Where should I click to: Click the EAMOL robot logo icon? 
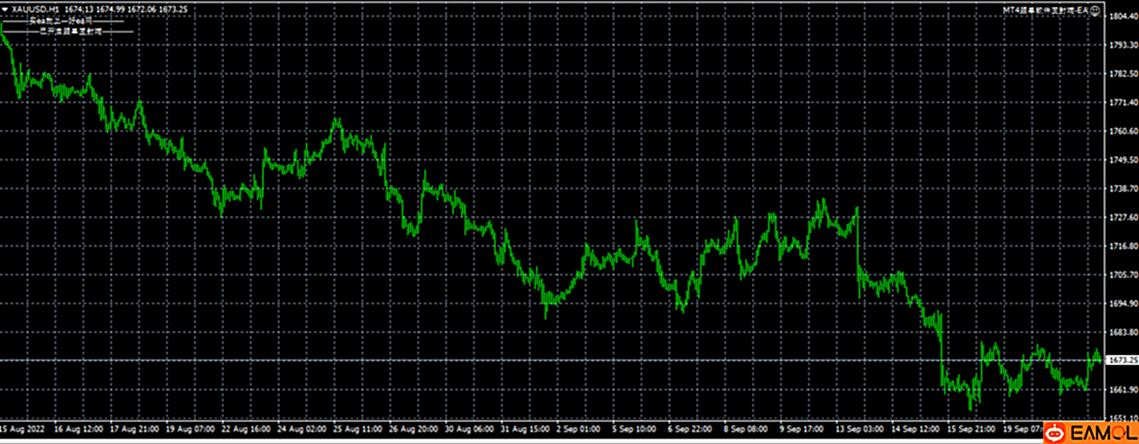click(x=1055, y=432)
